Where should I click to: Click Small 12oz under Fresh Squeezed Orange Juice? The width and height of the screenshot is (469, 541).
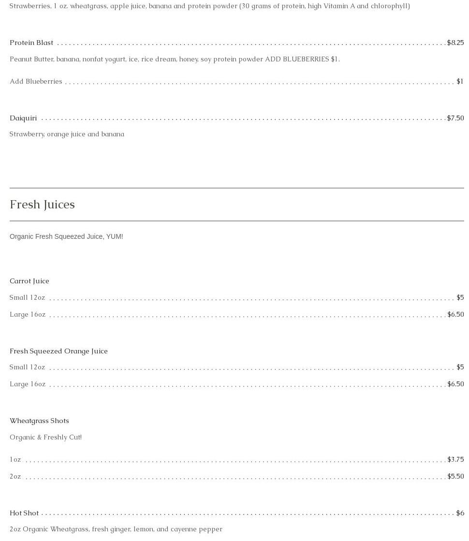point(27,367)
